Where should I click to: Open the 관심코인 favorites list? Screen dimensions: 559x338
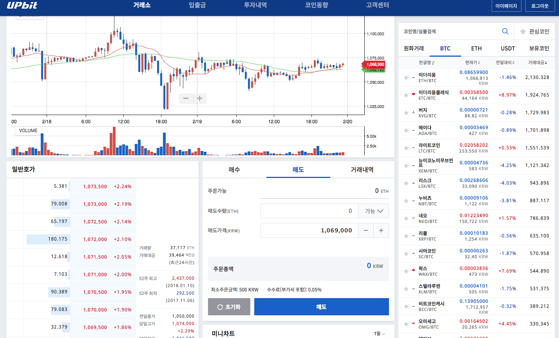tap(535, 31)
